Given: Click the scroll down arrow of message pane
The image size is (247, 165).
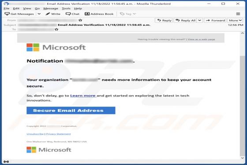Looking at the screenshot, I should click(243, 158).
